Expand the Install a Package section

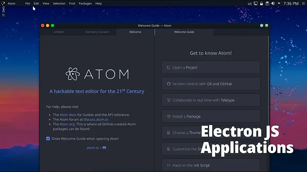coord(211,117)
